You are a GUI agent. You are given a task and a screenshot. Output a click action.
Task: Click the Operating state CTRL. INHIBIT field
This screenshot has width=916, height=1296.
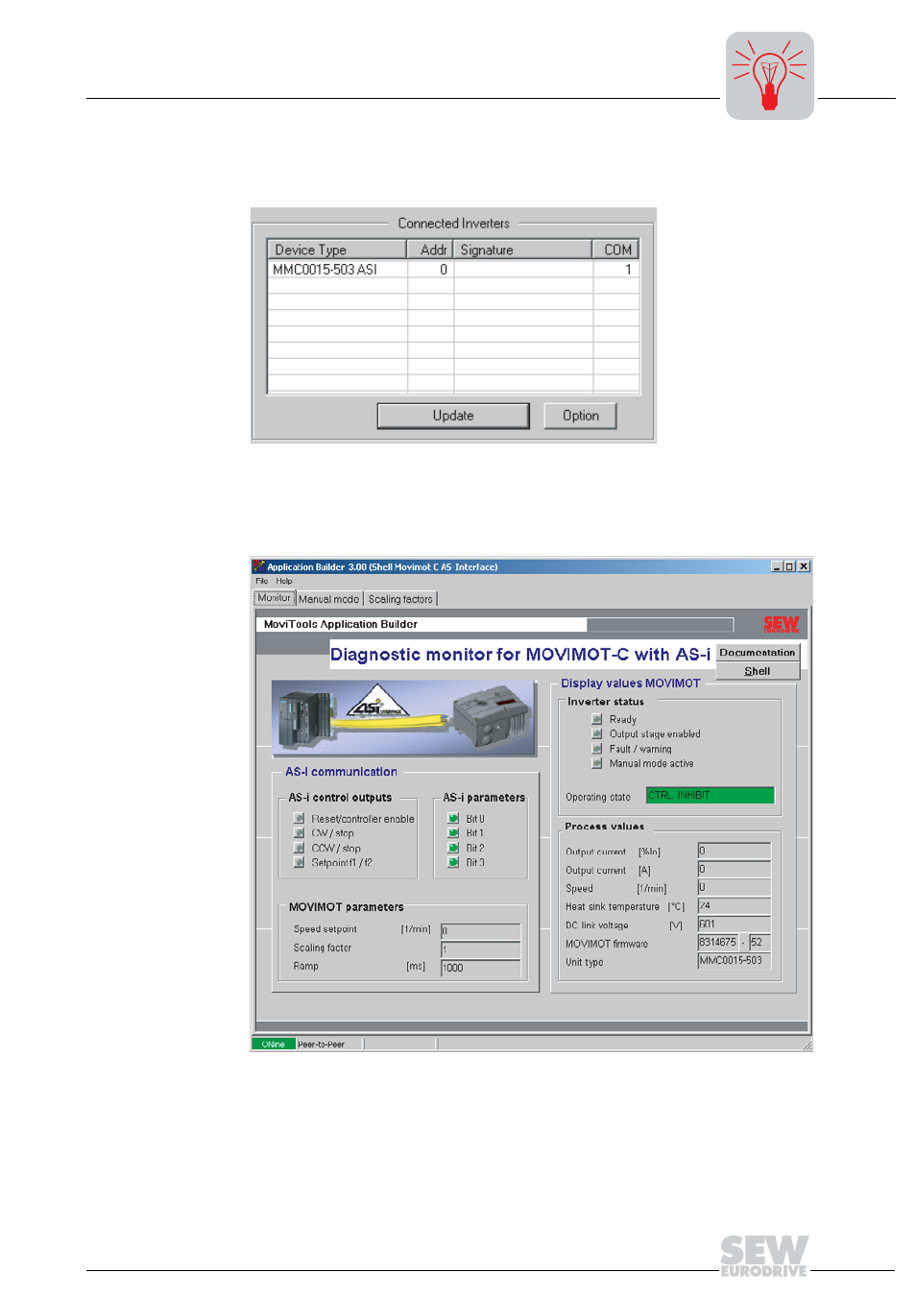click(x=710, y=795)
